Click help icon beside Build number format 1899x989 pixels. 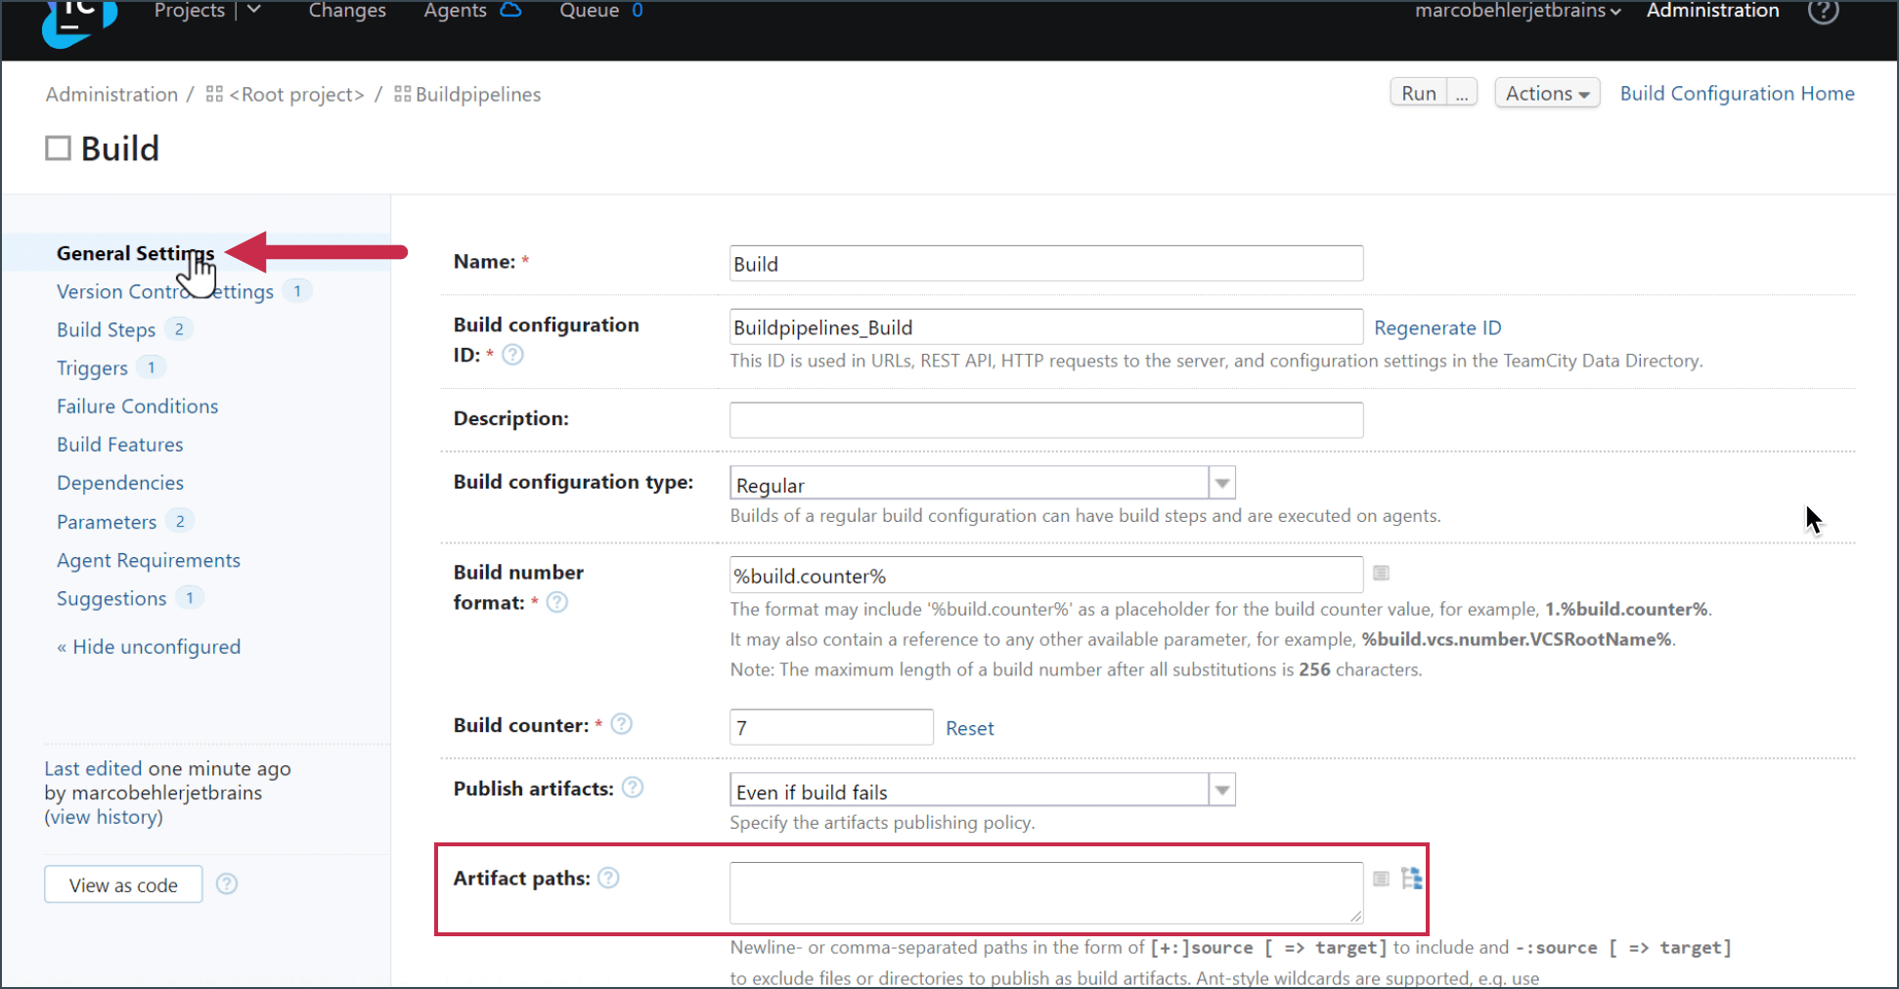tap(557, 602)
